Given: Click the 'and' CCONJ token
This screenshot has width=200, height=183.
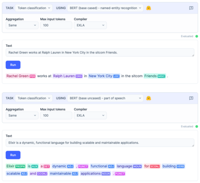Looking at the screenshot, I should [x=39, y=173].
